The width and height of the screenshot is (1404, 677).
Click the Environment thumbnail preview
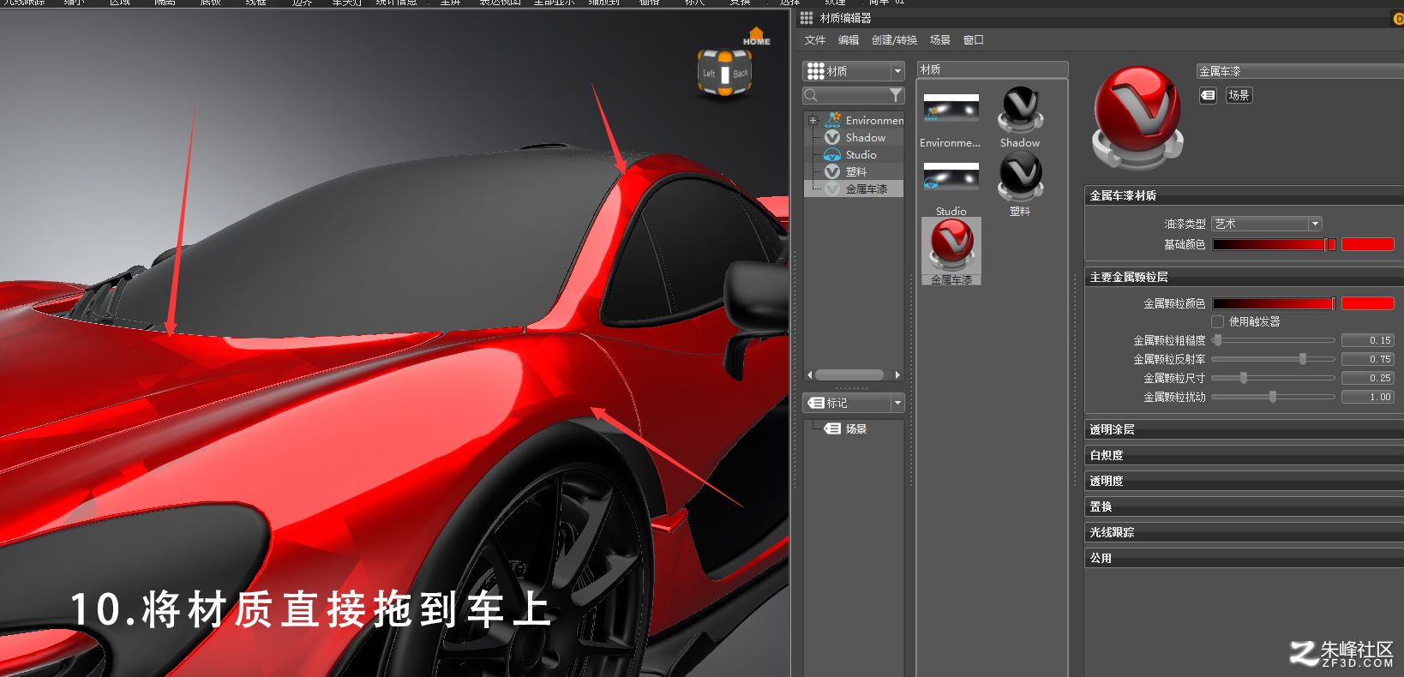point(951,110)
